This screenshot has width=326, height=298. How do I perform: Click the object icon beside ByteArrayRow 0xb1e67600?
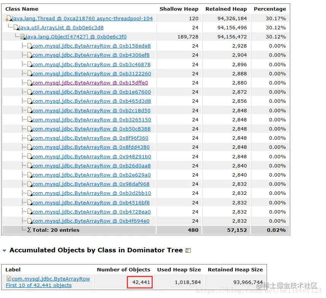30,92
